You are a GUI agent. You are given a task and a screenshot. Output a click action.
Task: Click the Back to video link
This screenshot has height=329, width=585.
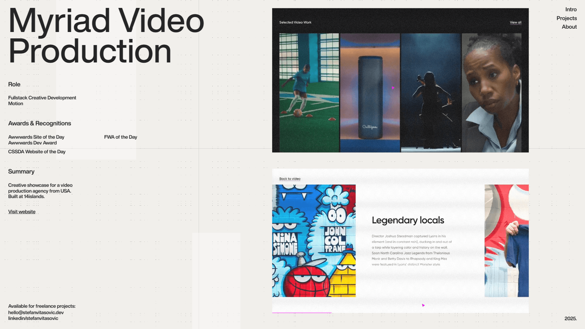290,179
